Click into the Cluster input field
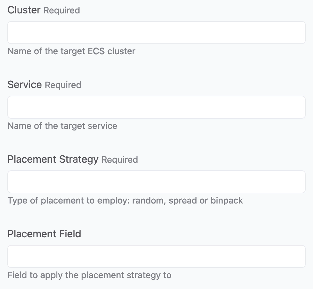 point(156,33)
